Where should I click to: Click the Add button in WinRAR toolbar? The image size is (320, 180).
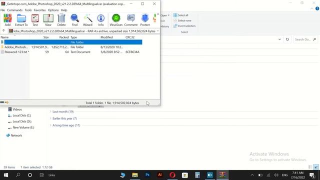7,20
